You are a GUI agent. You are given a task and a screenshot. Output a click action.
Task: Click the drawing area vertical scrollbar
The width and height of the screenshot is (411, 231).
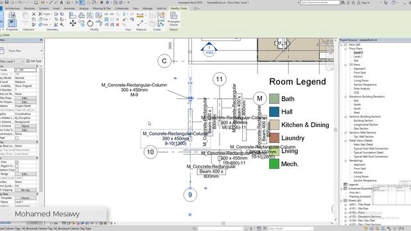coord(335,130)
